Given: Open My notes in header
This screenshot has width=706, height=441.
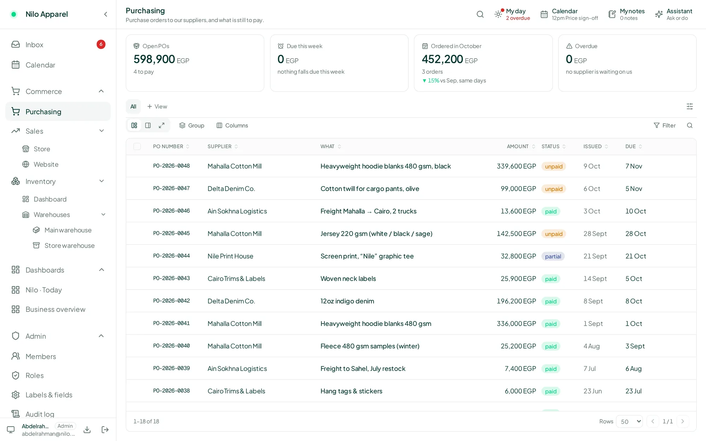Looking at the screenshot, I should [626, 14].
